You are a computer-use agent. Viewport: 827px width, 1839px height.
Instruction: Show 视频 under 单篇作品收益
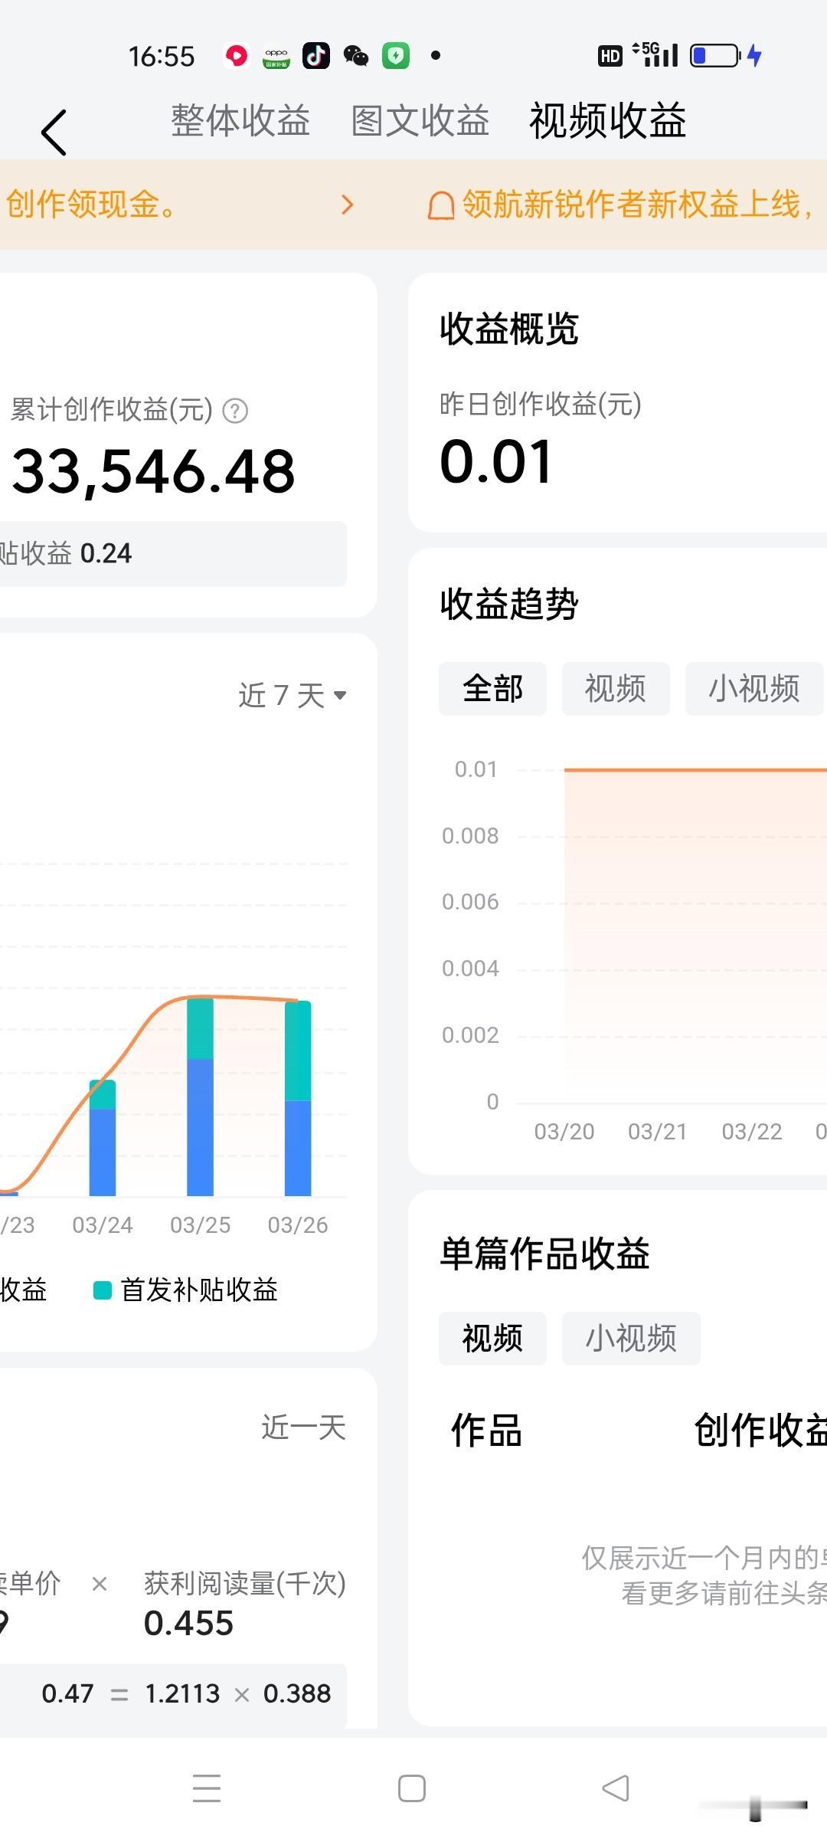click(492, 1339)
